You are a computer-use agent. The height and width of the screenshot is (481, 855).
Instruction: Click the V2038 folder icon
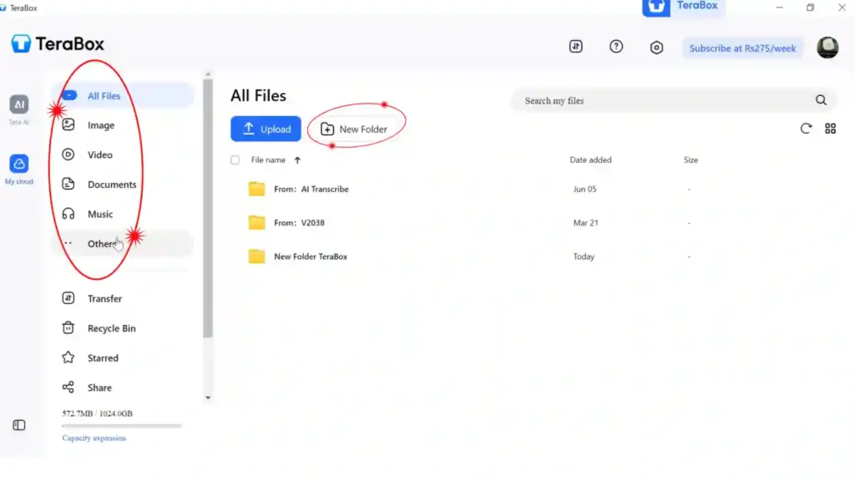256,222
